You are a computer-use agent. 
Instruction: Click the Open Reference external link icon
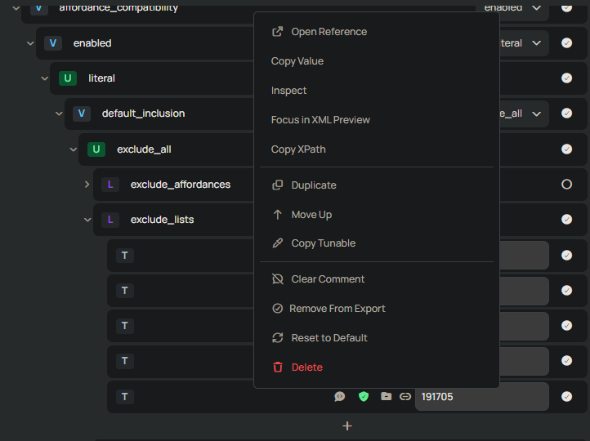click(278, 32)
